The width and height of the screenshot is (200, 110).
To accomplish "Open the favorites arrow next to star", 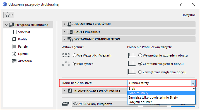I will coord(12,15).
